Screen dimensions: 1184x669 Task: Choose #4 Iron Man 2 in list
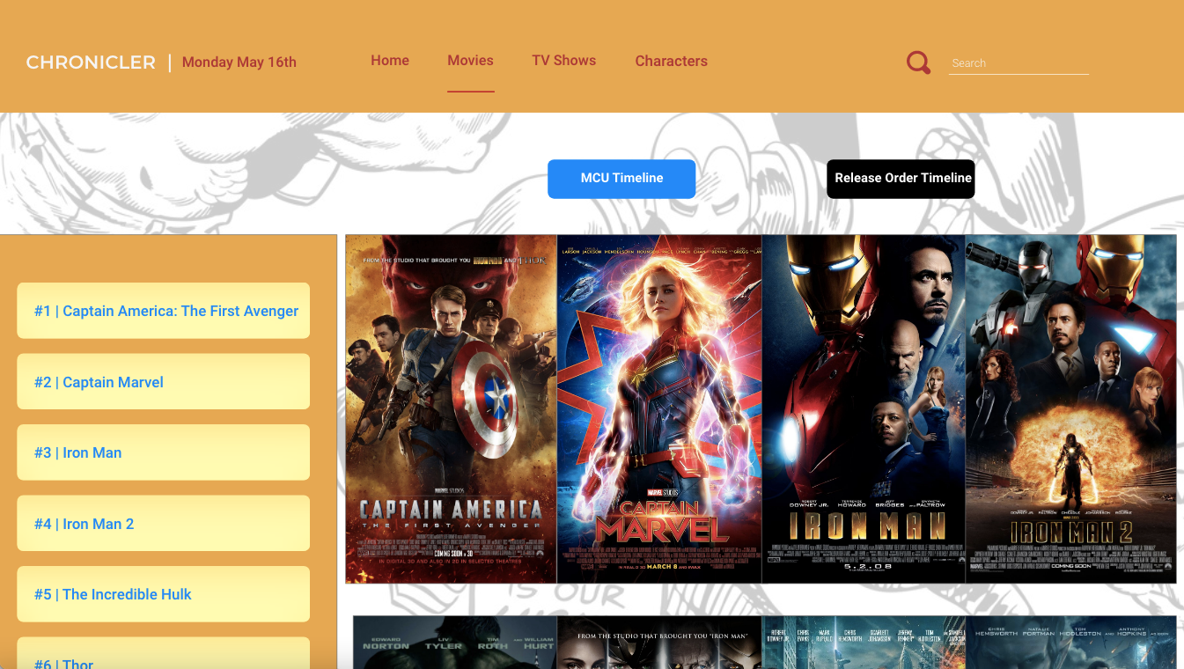(x=164, y=524)
